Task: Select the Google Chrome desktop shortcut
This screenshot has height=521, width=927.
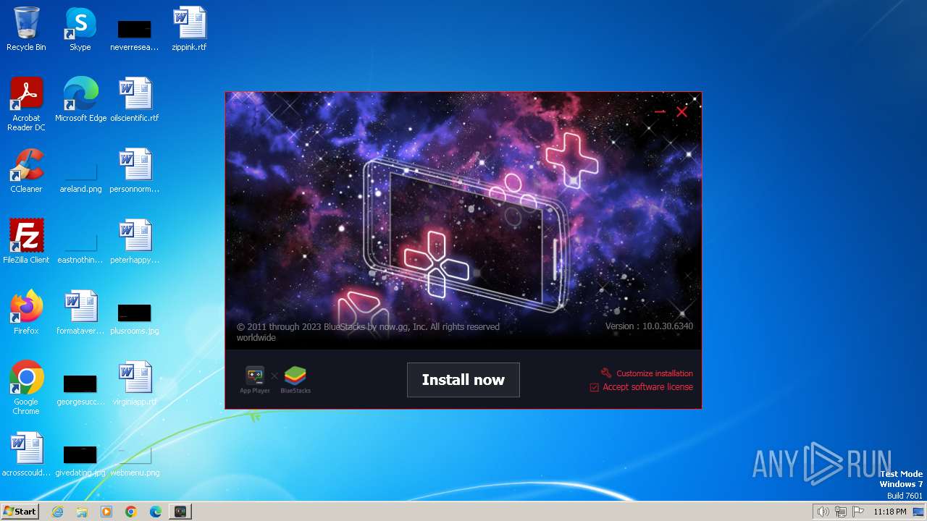Action: [26, 388]
